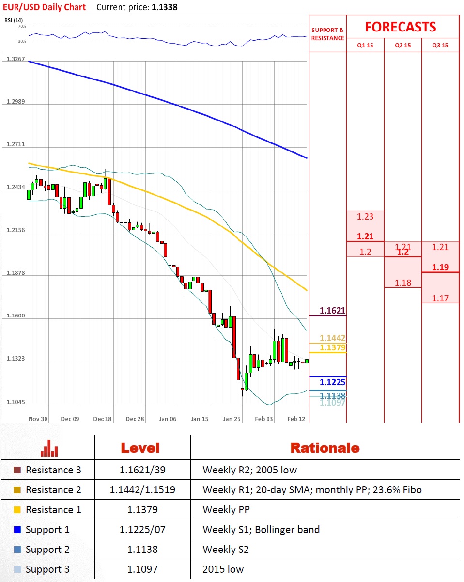Viewport: 464px width, 582px height.
Task: Click the Resistance 1 yellow color swatch
Action: (x=18, y=510)
